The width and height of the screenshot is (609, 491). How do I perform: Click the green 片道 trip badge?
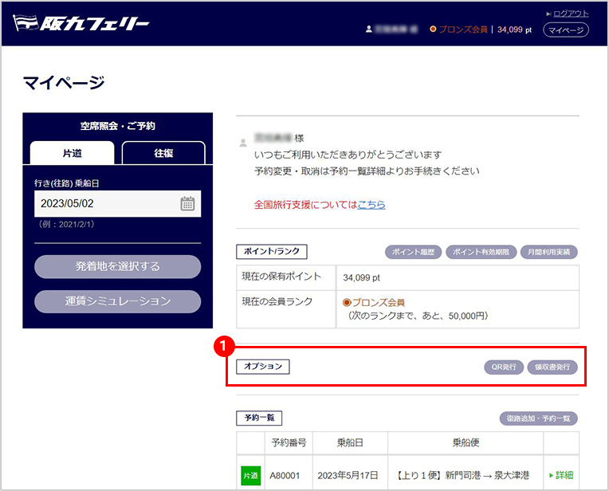(250, 475)
